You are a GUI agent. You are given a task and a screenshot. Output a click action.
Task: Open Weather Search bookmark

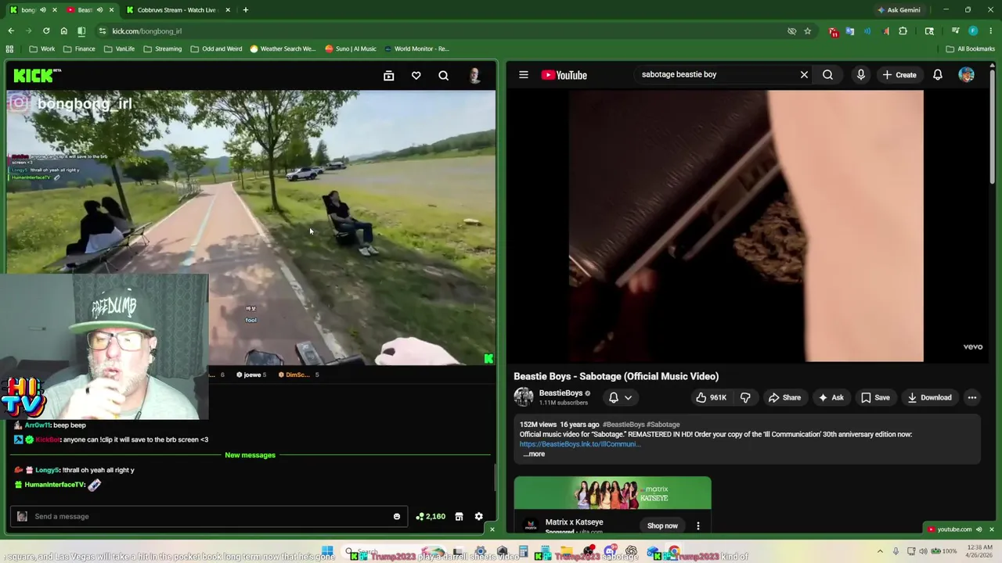point(283,48)
